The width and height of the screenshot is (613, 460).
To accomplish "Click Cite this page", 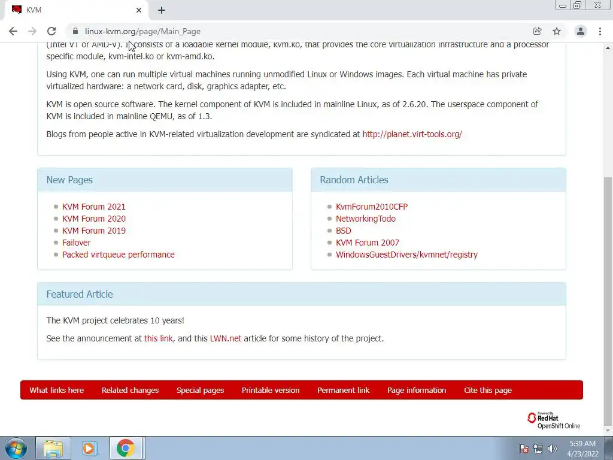I will point(488,390).
